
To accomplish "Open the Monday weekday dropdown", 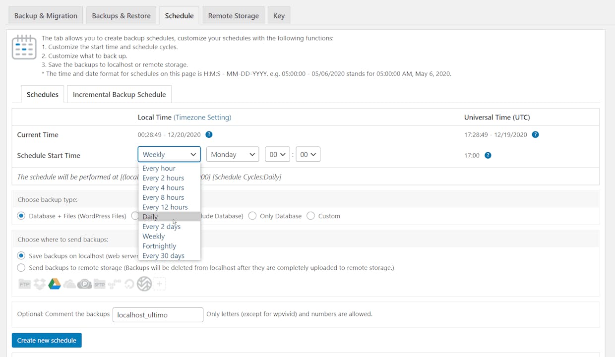I will tap(233, 154).
